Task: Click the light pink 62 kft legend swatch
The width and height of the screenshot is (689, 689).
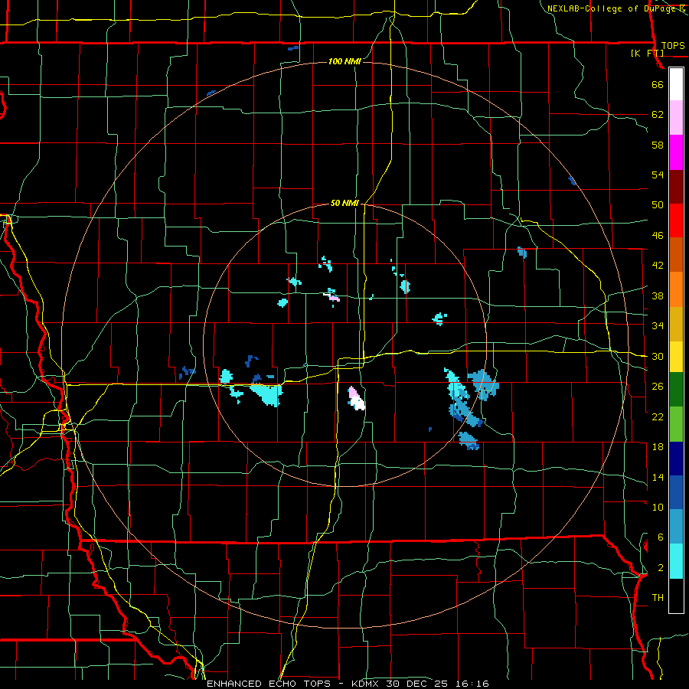Action: point(676,118)
